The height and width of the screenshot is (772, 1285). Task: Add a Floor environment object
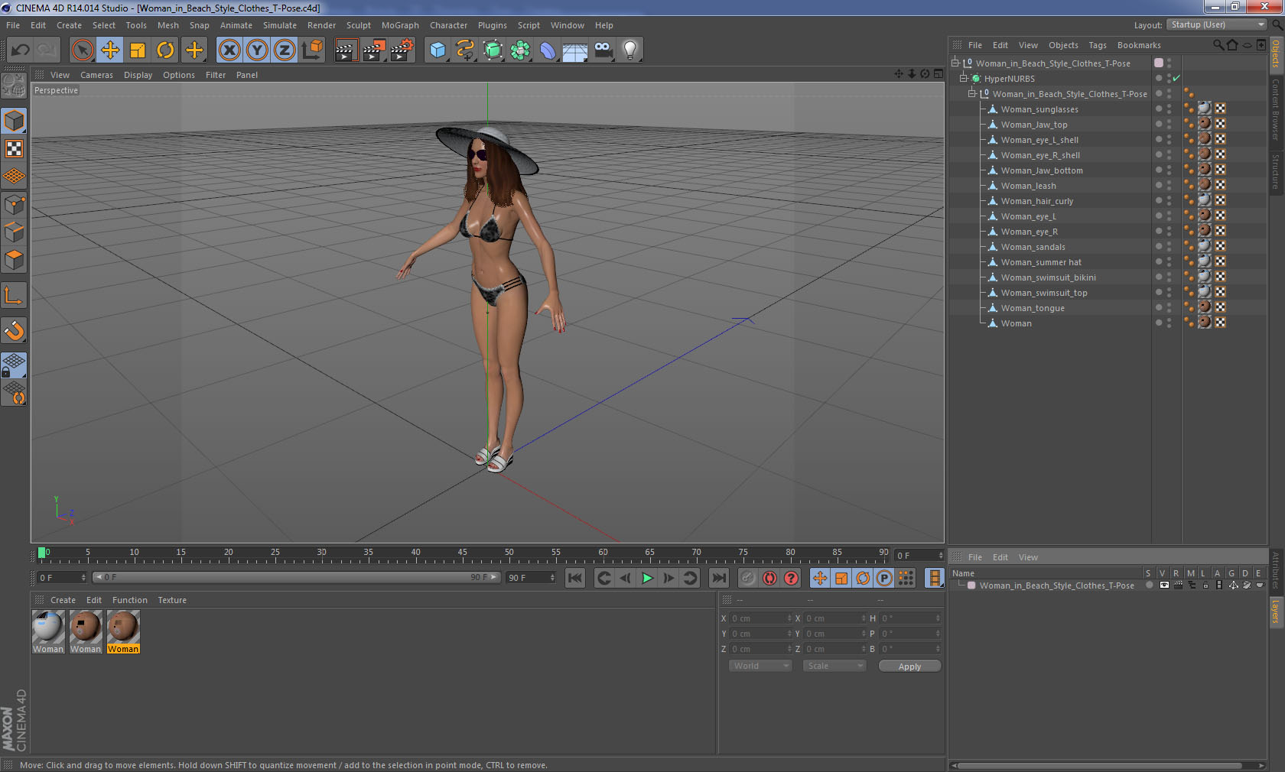pyautogui.click(x=575, y=50)
